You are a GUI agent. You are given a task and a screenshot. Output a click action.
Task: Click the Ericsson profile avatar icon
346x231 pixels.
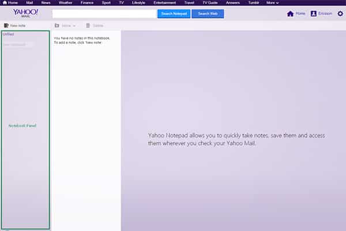[x=313, y=14]
